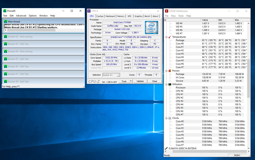Open the File menu in HWMonitor
The width and height of the screenshot is (255, 160).
tap(167, 16)
